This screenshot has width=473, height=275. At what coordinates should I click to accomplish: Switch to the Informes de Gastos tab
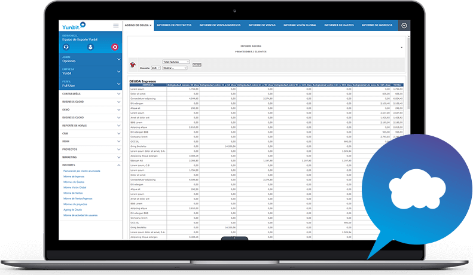(339, 26)
